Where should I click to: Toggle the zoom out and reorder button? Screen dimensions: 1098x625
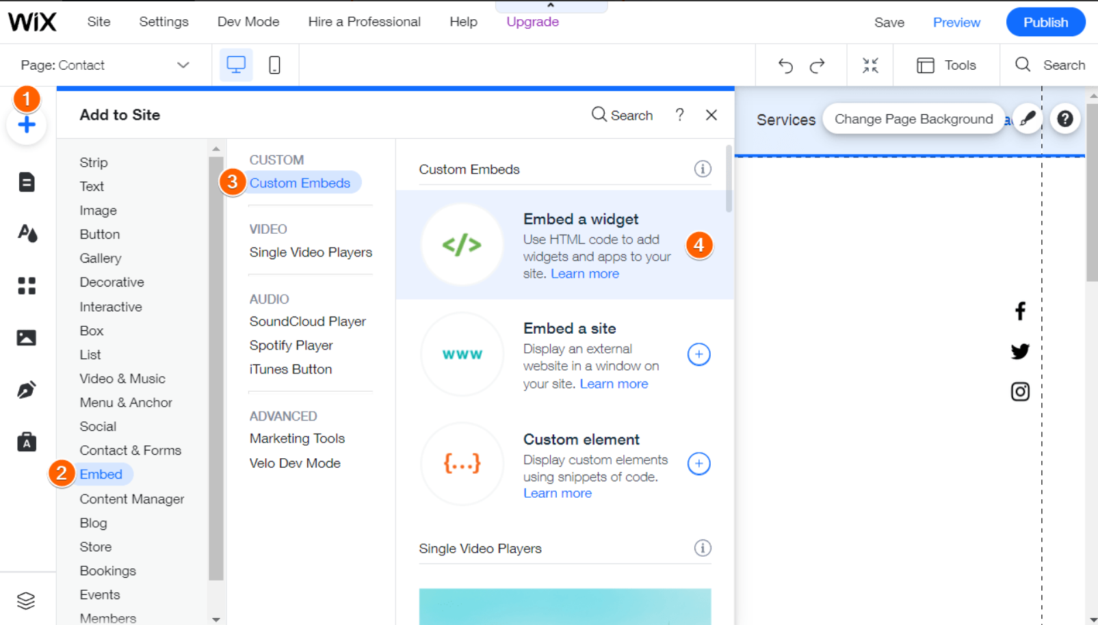[870, 66]
